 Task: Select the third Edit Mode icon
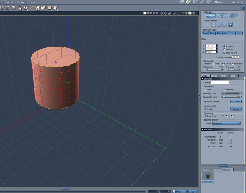pyautogui.click(x=233, y=16)
